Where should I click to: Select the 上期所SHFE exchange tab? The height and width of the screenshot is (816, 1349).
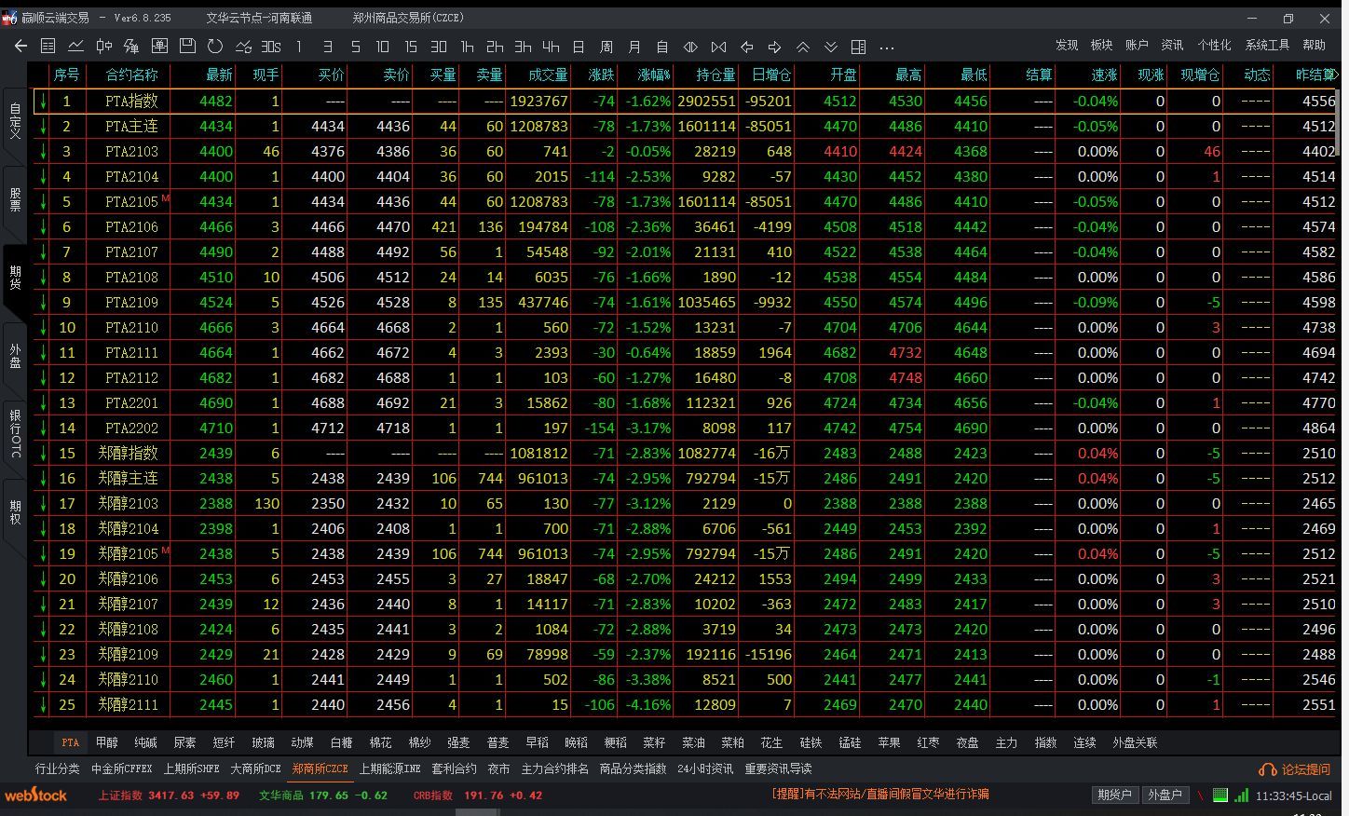[x=191, y=768]
